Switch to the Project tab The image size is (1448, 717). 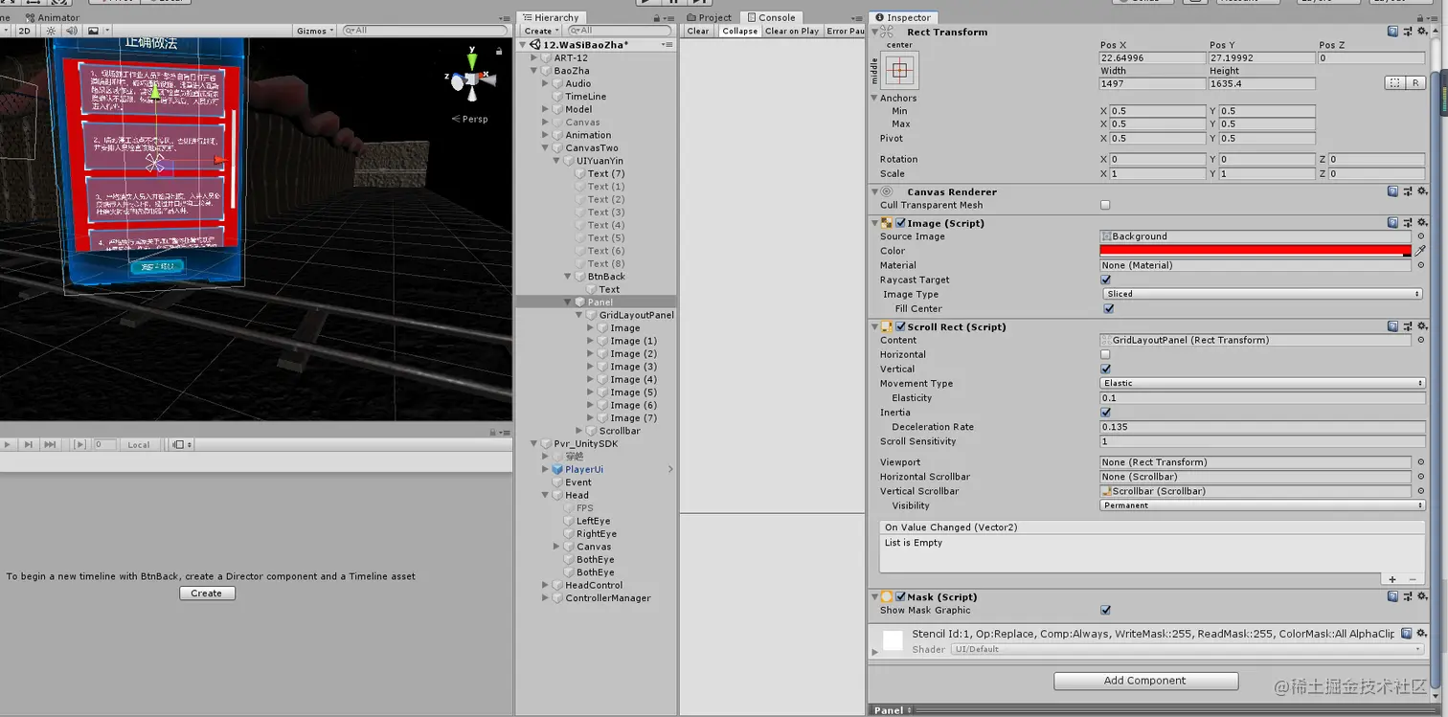pos(710,17)
